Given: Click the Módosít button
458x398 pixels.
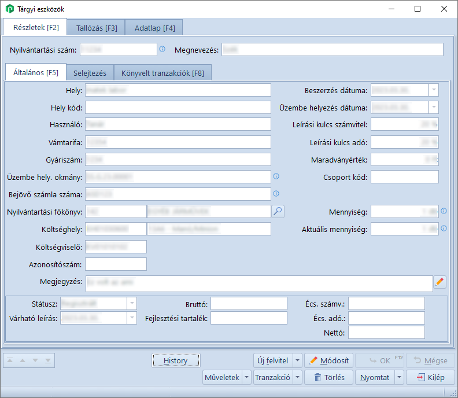Looking at the screenshot, I should click(328, 360).
